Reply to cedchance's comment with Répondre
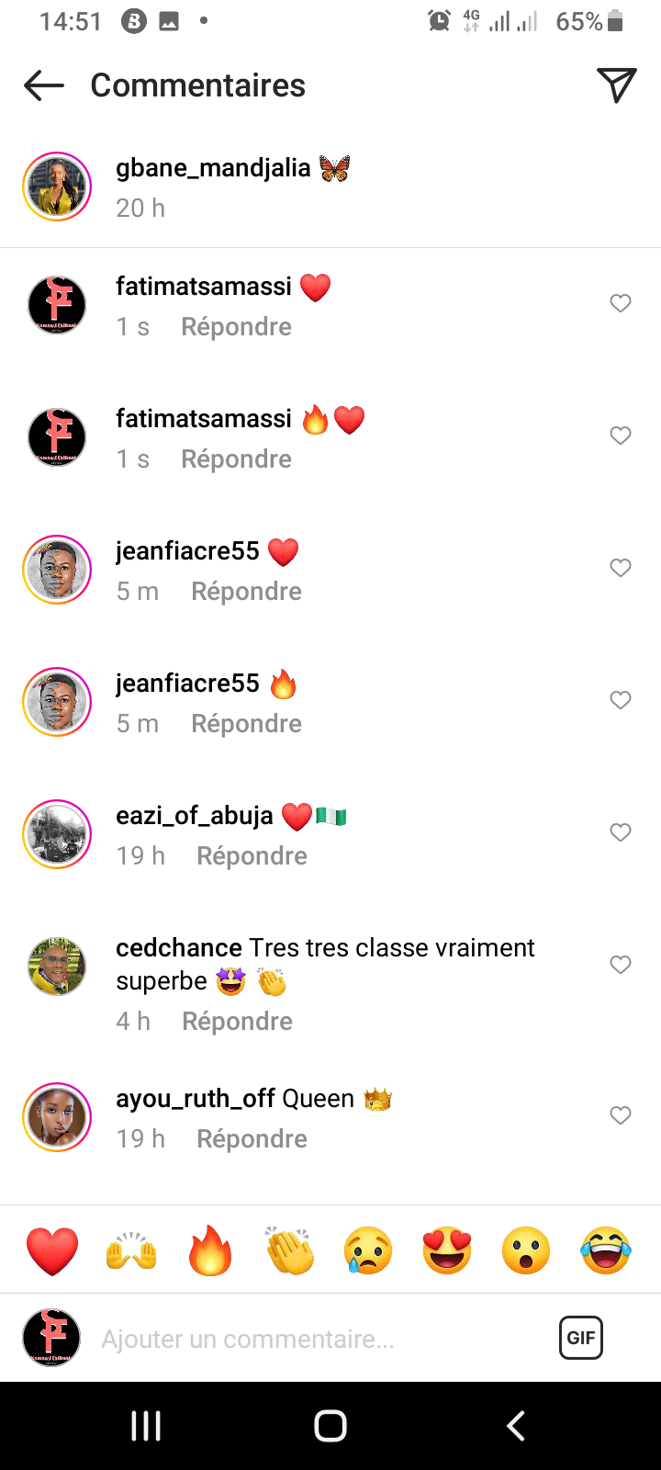661x1470 pixels. pos(237,1022)
